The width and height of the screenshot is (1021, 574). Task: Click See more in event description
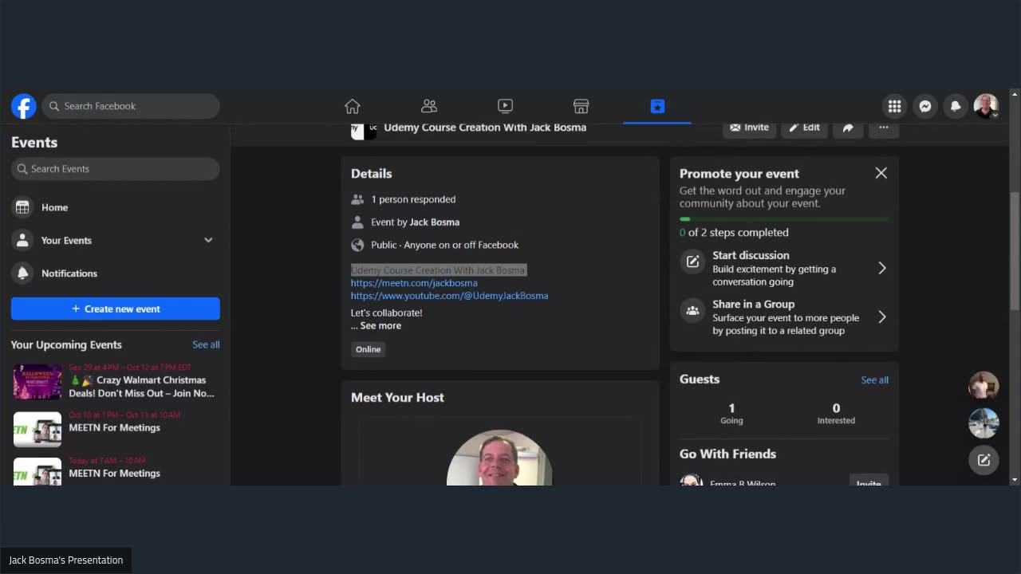380,326
